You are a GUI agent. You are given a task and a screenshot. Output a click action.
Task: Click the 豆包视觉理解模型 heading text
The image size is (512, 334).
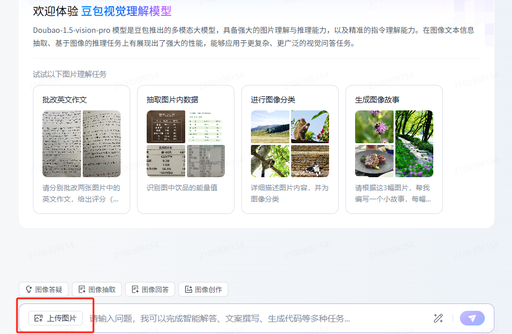click(x=126, y=11)
